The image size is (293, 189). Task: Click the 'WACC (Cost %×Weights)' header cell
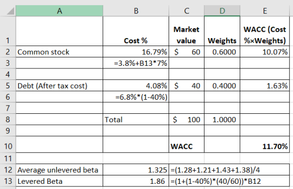pos(265,31)
